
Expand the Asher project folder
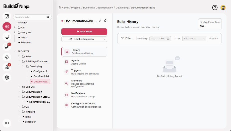[19, 56]
